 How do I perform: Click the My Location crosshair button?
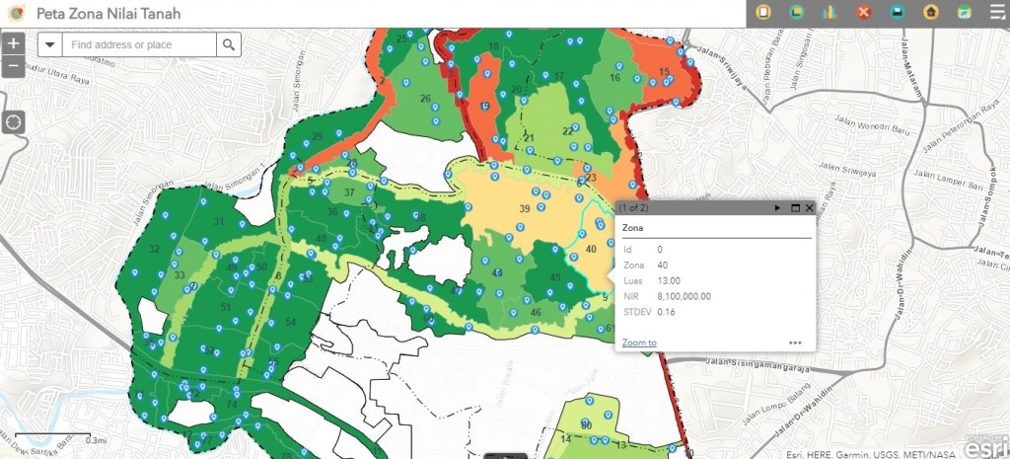pos(13,121)
